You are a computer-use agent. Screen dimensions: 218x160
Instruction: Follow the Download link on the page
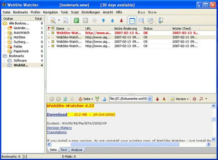(x=57, y=114)
